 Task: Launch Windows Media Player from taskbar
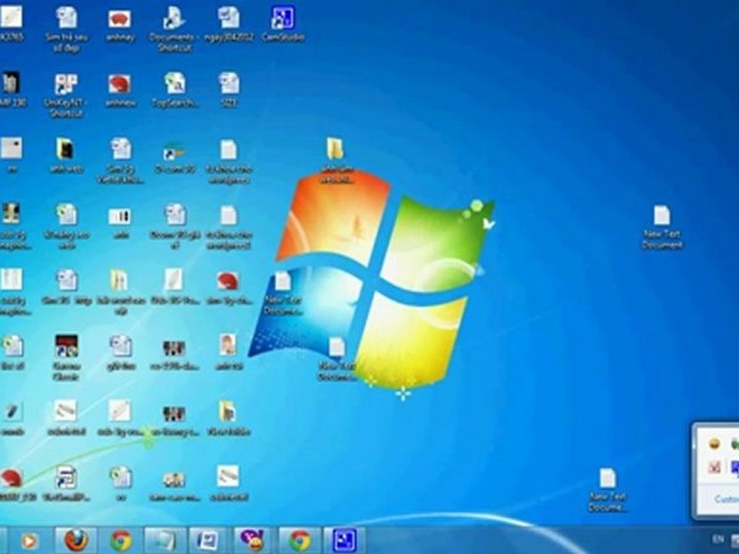point(28,541)
